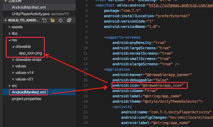
Task: Click android:label on line 24
Action: pos(156,123)
